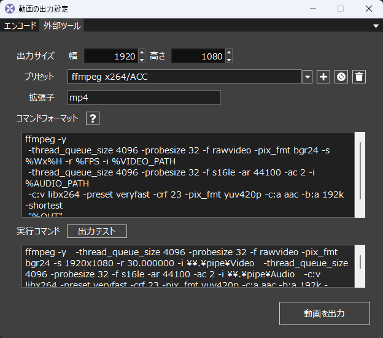Viewport: 383px width, 338px height.
Task: Click the 実行コマンド output scrollbar
Action: pos(361,263)
